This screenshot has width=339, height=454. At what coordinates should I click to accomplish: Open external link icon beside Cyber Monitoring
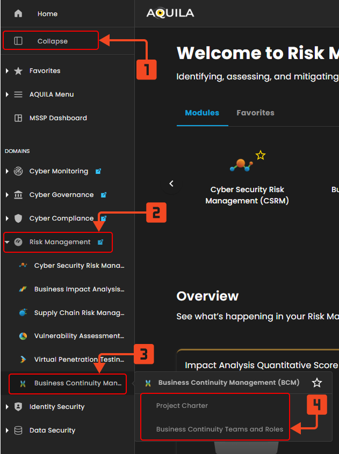click(98, 171)
